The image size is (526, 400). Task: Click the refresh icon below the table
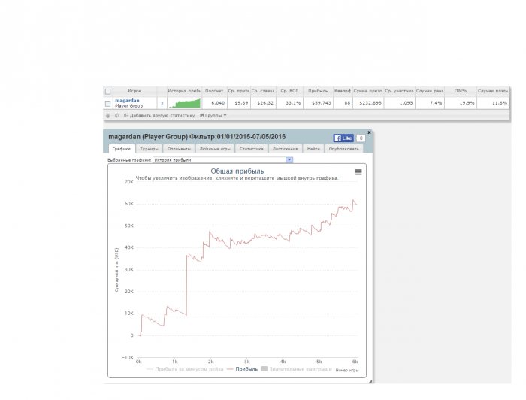(117, 115)
